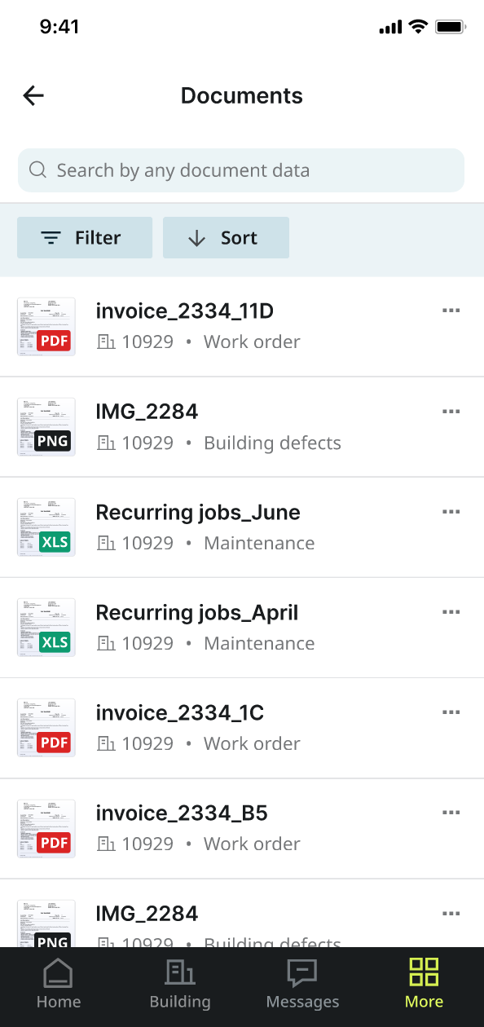The width and height of the screenshot is (484, 1027).
Task: Tap the PNG thumbnail of IMG_2284
Action: (46, 427)
